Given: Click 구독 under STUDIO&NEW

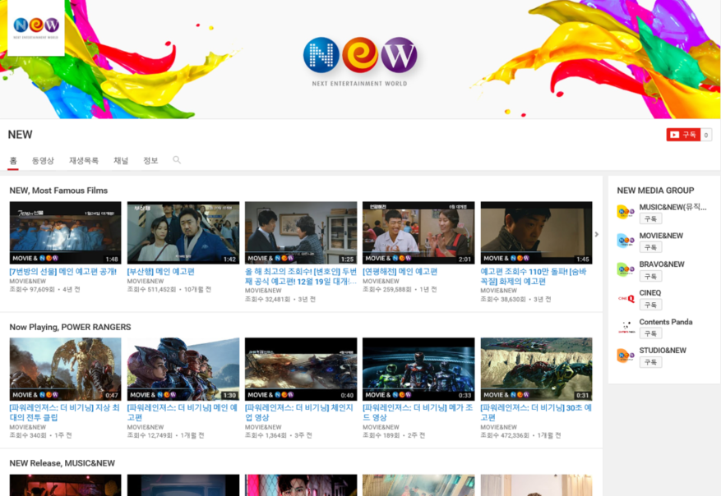Looking at the screenshot, I should coord(650,362).
